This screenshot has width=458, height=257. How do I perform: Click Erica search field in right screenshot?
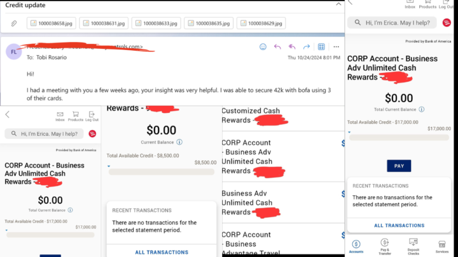[392, 23]
